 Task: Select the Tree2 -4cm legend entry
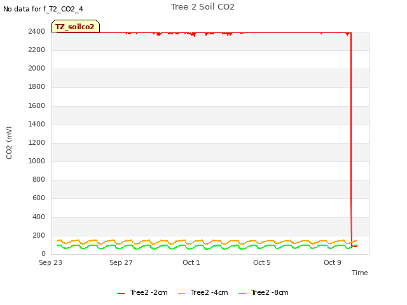[203, 292]
